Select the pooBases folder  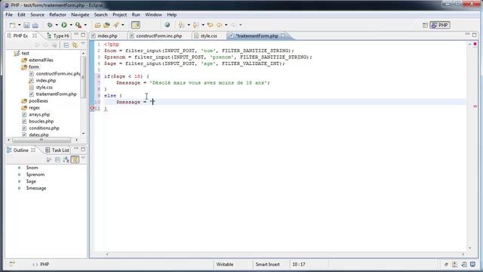pyautogui.click(x=38, y=100)
